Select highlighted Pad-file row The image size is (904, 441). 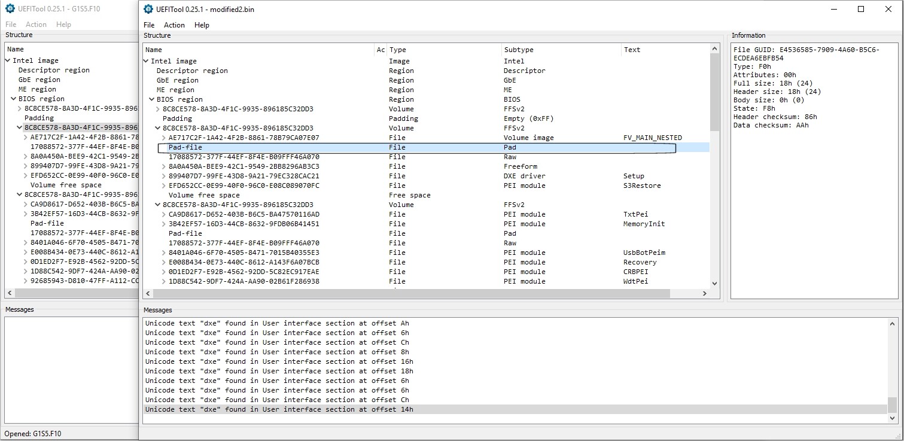pos(427,147)
